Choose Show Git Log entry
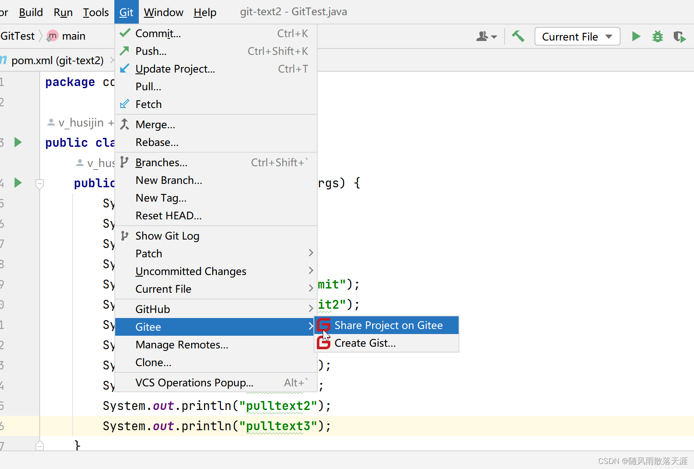This screenshot has width=694, height=469. pyautogui.click(x=216, y=236)
